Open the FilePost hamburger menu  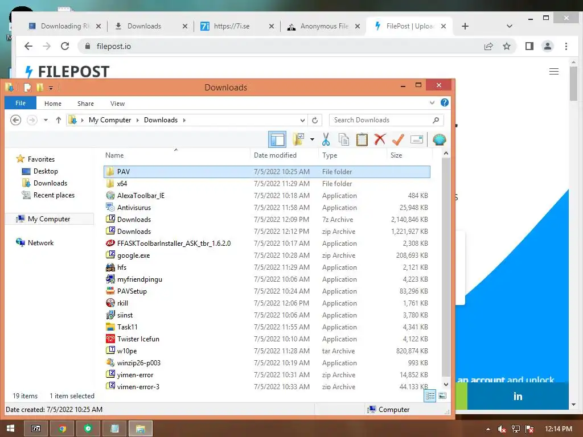553,71
